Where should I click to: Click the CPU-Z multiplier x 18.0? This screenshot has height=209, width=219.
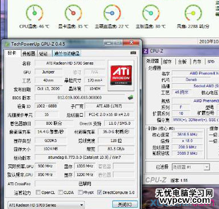187,140
